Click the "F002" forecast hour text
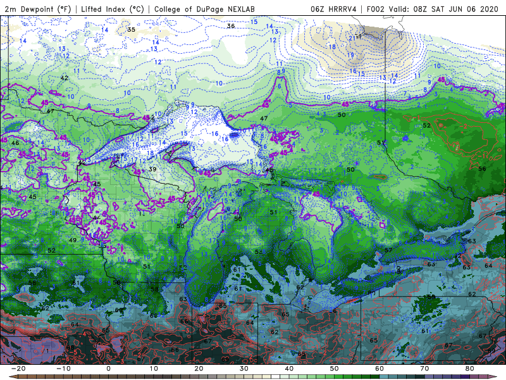 (x=376, y=9)
